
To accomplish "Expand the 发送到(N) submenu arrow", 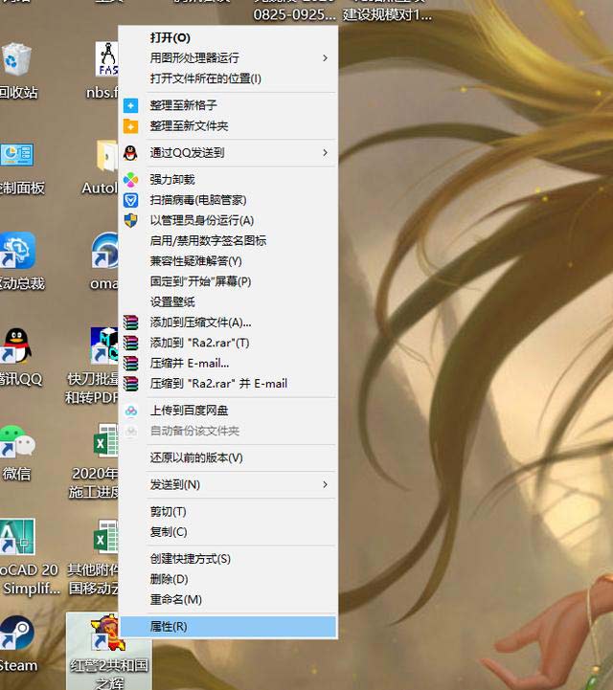I will [x=325, y=484].
